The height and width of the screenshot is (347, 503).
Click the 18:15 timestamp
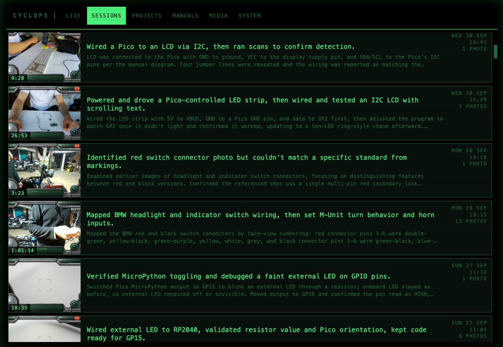click(x=478, y=215)
